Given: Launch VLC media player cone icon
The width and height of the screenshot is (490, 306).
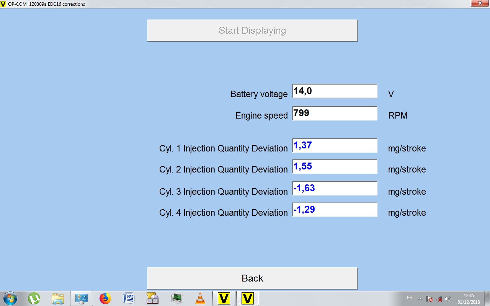Looking at the screenshot, I should tap(200, 298).
